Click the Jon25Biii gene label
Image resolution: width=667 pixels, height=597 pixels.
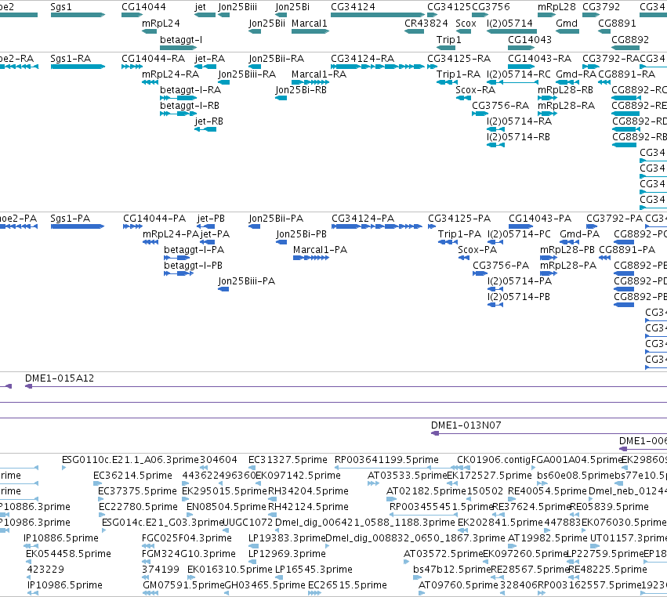pos(237,7)
